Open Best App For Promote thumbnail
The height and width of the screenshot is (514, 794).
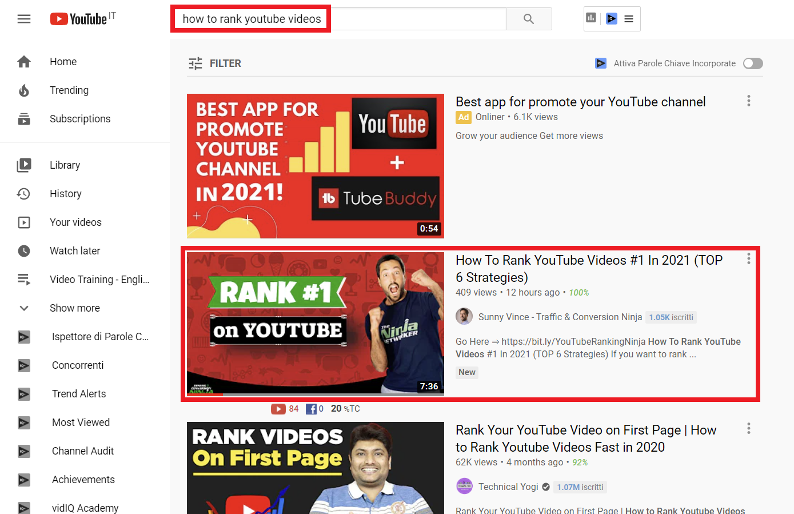[316, 166]
